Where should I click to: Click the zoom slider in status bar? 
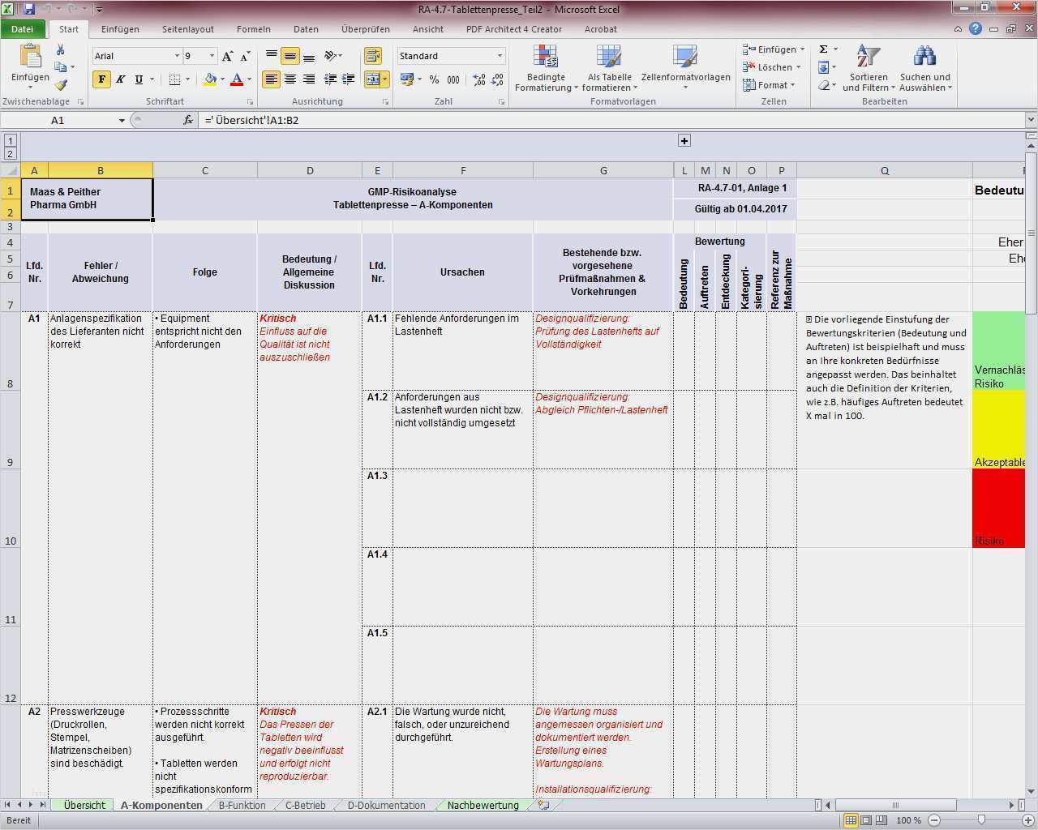(x=980, y=820)
